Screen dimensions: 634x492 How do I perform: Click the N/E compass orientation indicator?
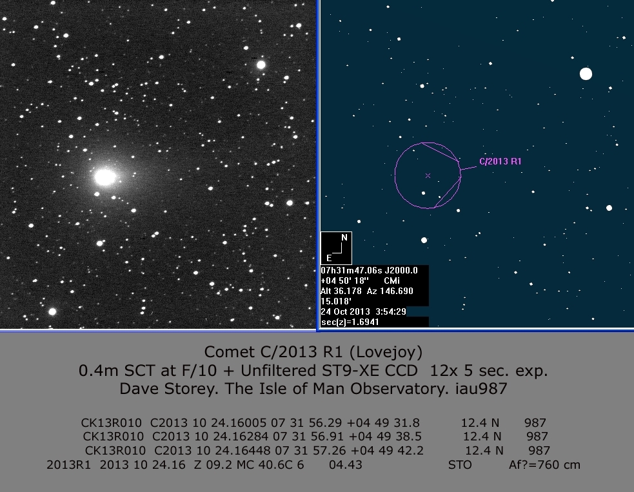point(337,248)
